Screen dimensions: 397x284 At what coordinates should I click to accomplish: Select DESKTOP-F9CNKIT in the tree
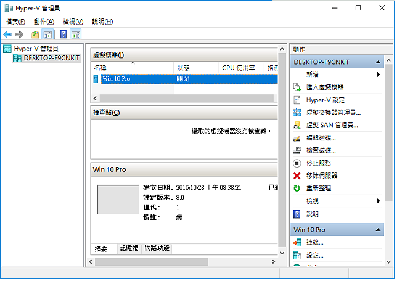coord(51,59)
